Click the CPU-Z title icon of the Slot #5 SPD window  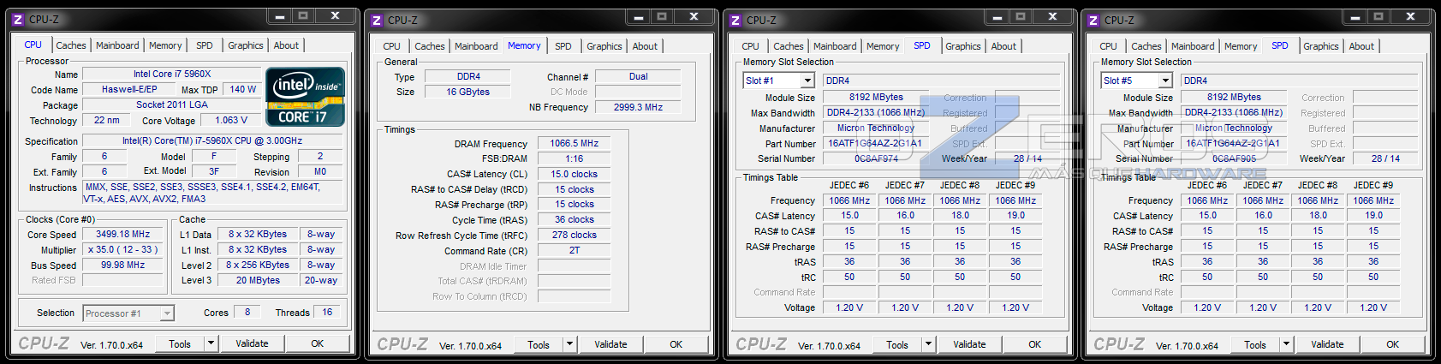pos(1093,20)
